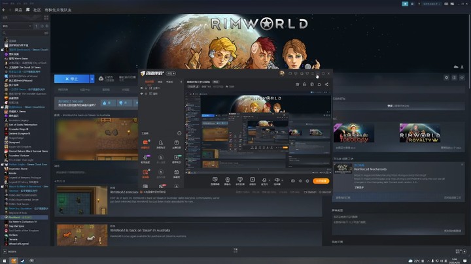Click the sort arrow icon beside library filter
This screenshot has height=264, width=471.
37,26
